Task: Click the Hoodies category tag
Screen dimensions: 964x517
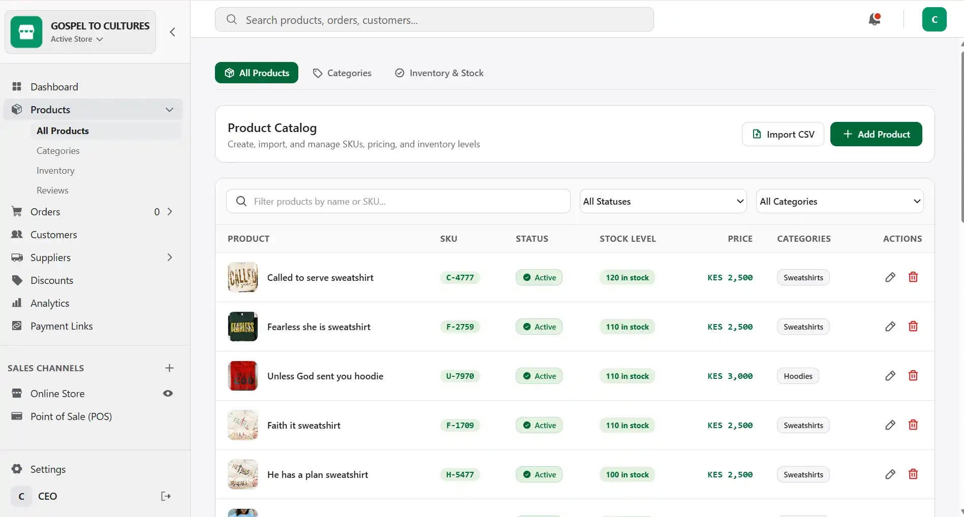Action: point(798,376)
